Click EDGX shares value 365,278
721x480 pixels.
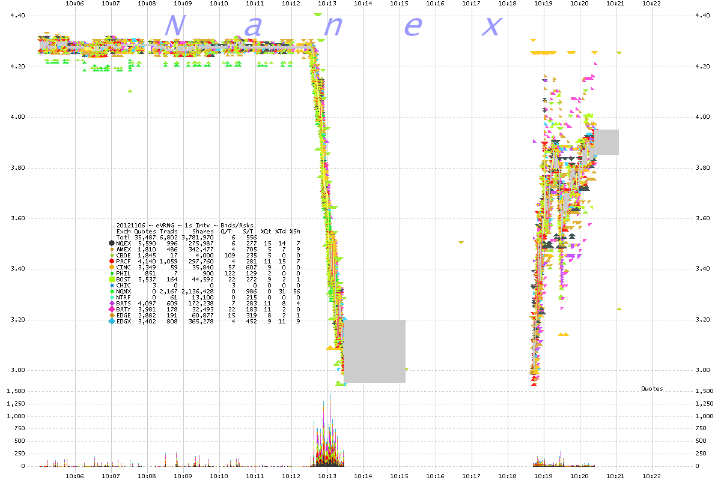pyautogui.click(x=201, y=321)
